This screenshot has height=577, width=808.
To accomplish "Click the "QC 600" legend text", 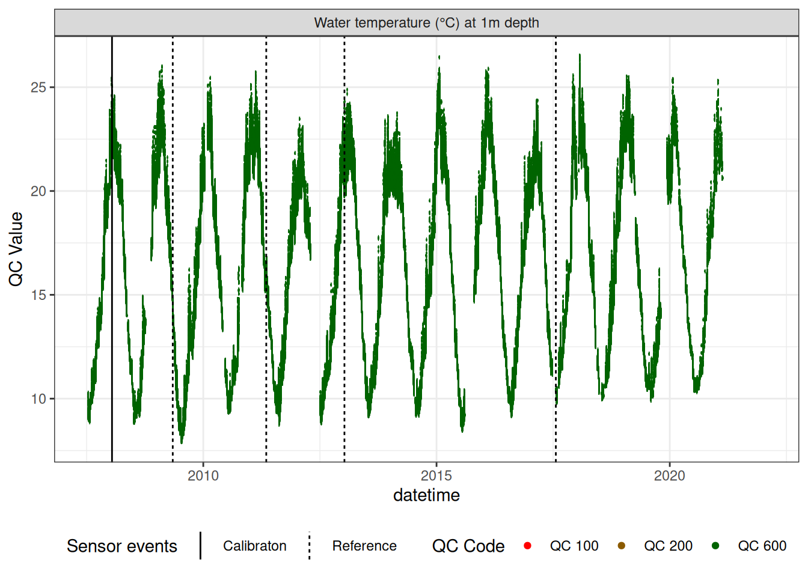I will (762, 546).
